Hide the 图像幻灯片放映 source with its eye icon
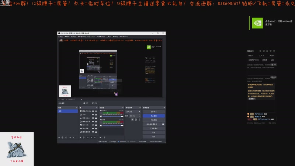Screen dimensions: 295x166 pyautogui.click(x=93, y=111)
